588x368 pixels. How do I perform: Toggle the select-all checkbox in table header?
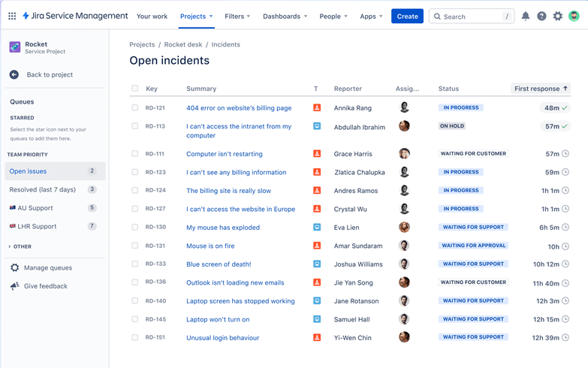(135, 89)
